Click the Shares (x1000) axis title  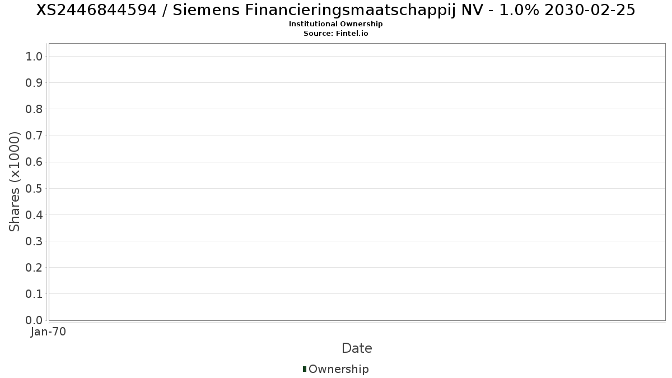(15, 181)
